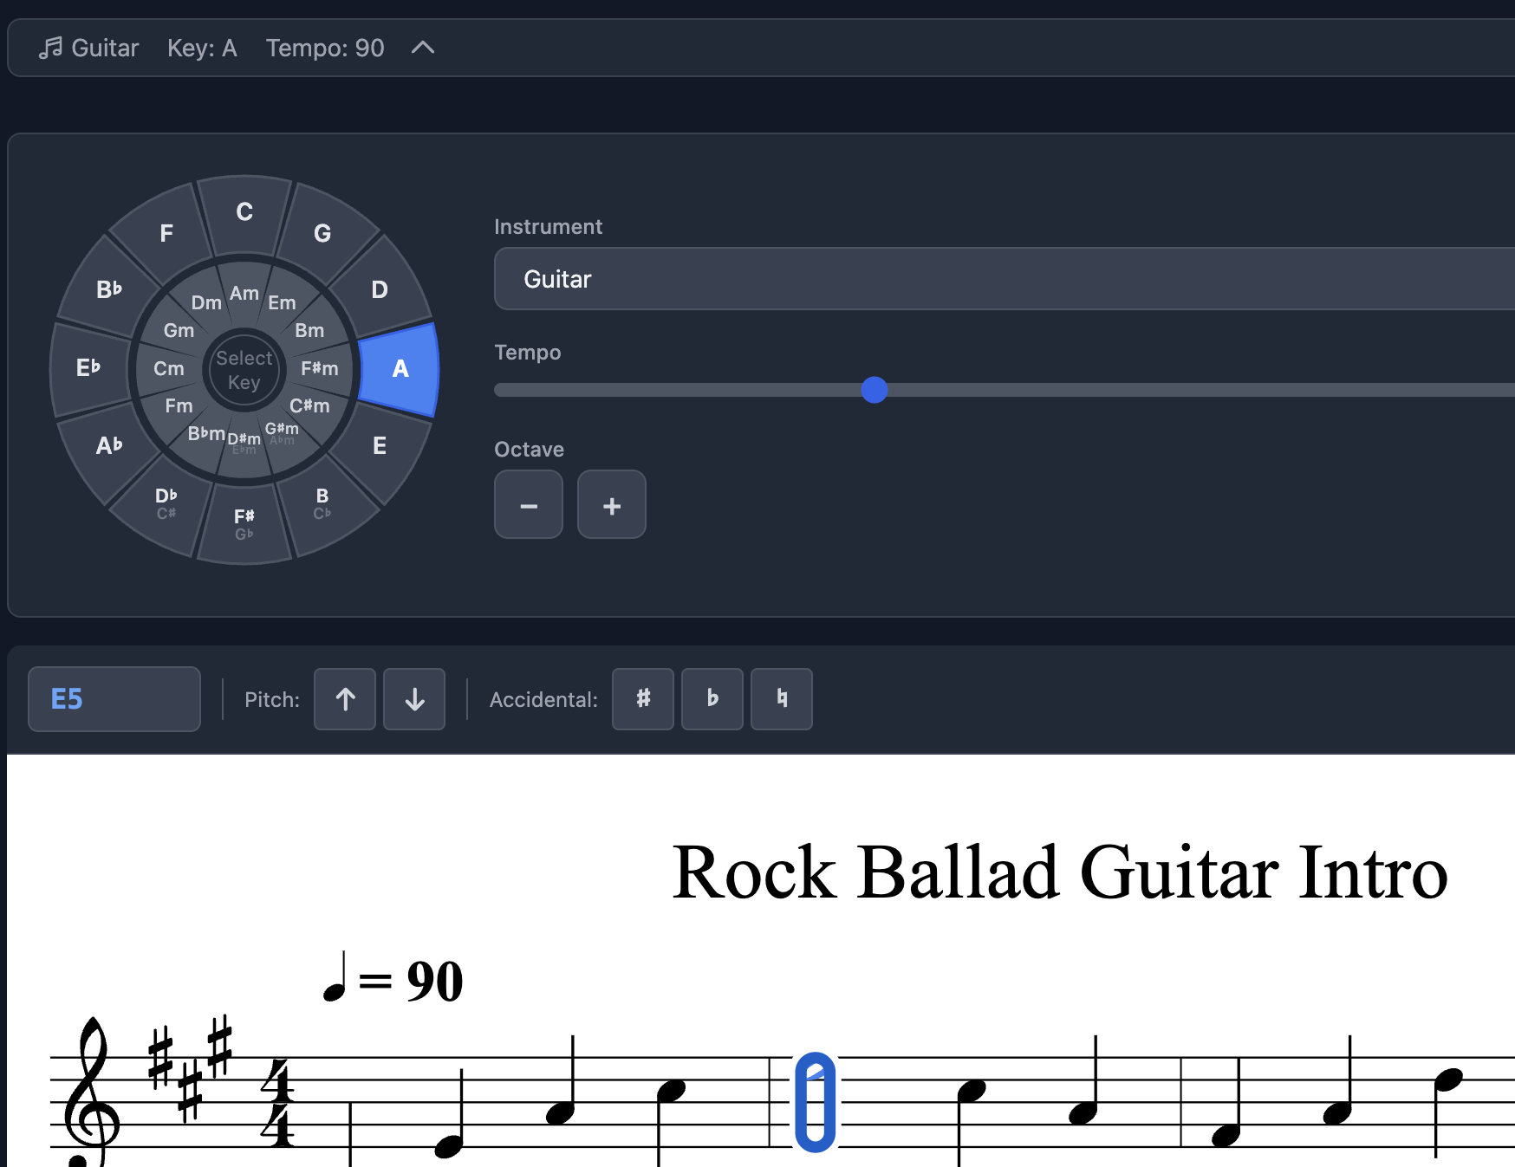This screenshot has height=1167, width=1515.
Task: Select the highlighted A key wedge
Action: click(400, 368)
